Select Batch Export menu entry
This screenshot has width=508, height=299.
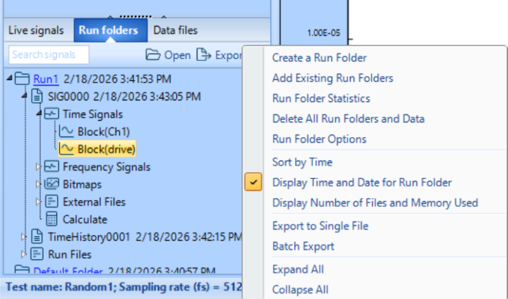303,246
